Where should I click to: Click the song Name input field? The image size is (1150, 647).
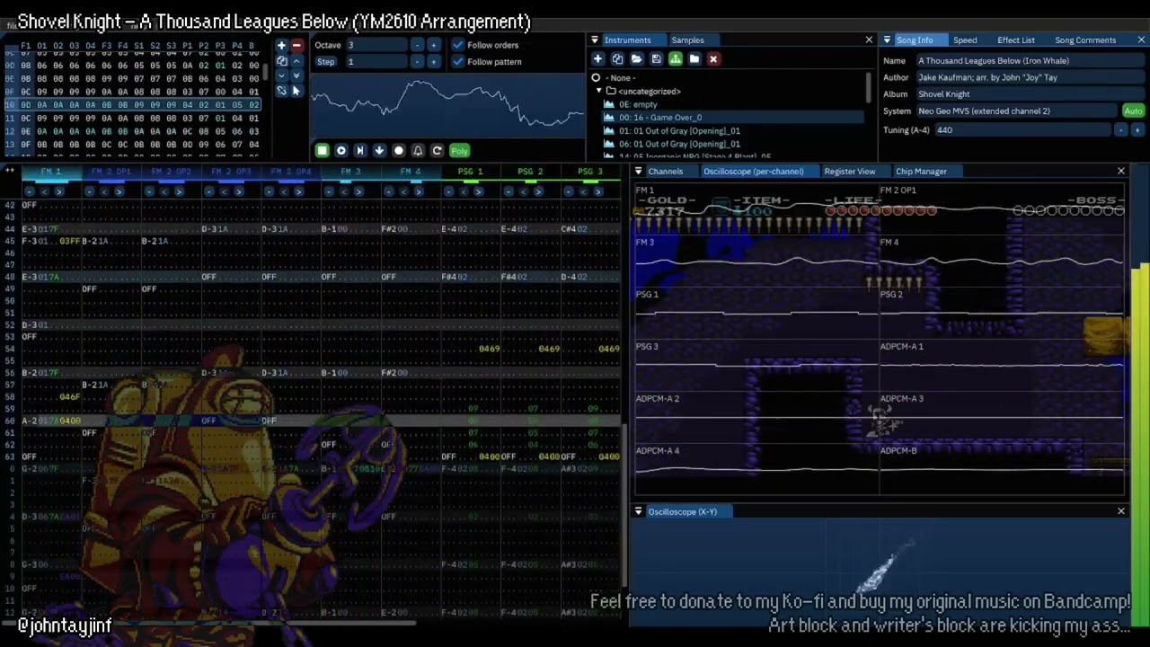click(1031, 60)
